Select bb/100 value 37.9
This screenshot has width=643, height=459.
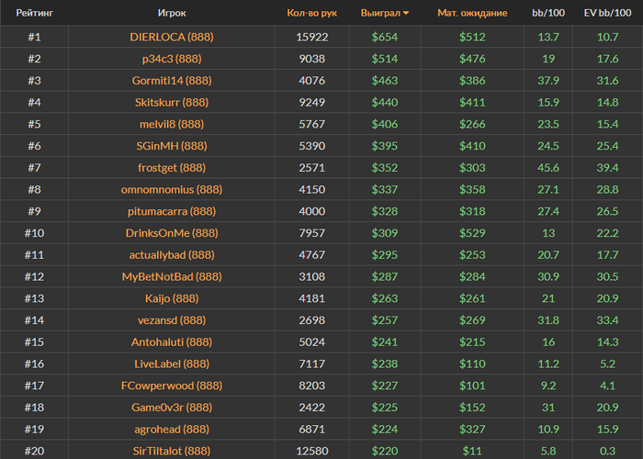(x=548, y=81)
